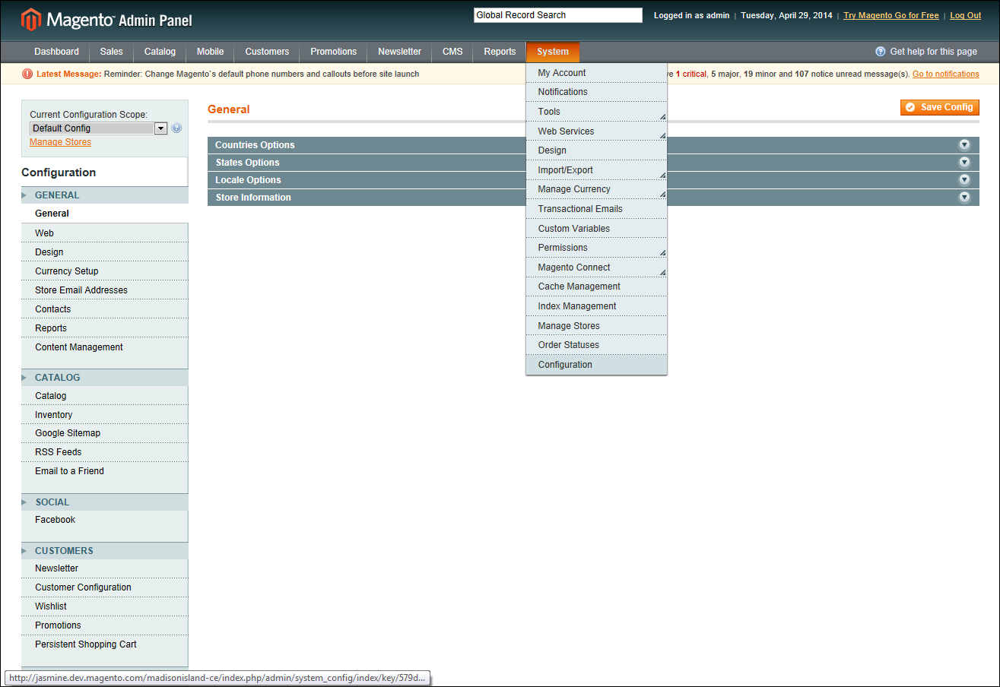Select Transactional Emails menu item
Viewport: 1000px width, 687px height.
(596, 209)
